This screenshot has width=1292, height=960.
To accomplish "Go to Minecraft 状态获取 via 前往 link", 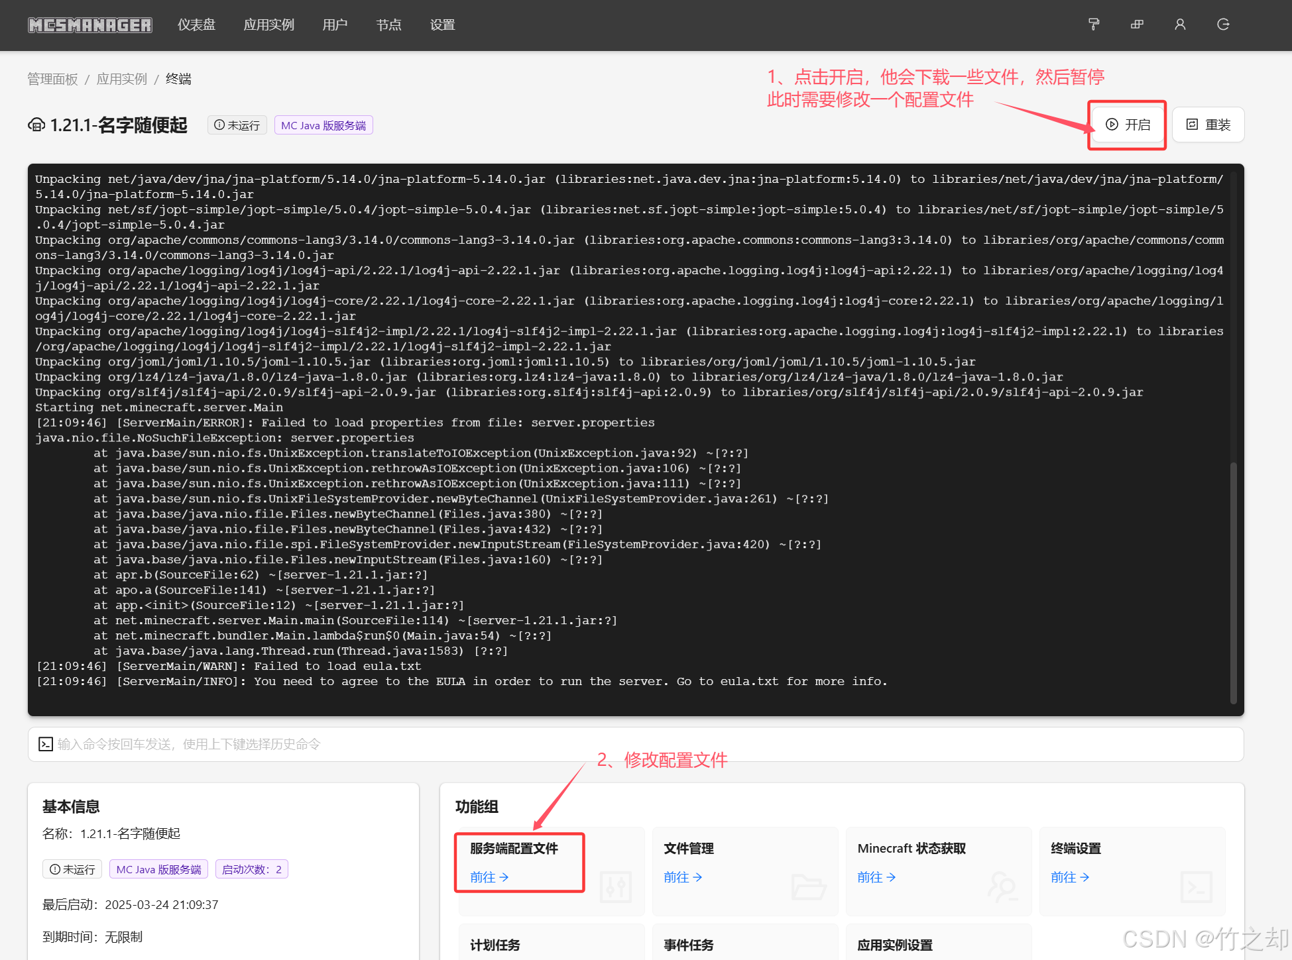I will point(876,877).
